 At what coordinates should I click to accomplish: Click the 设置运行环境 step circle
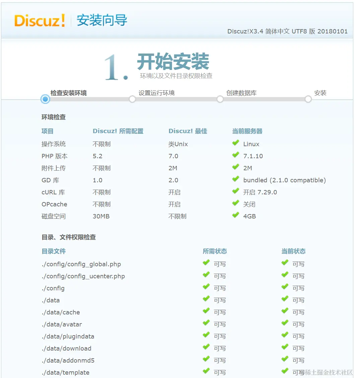132,99
